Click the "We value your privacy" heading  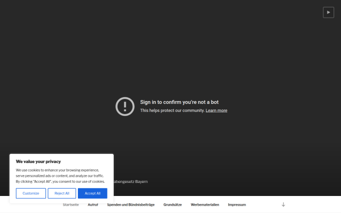pyautogui.click(x=38, y=161)
